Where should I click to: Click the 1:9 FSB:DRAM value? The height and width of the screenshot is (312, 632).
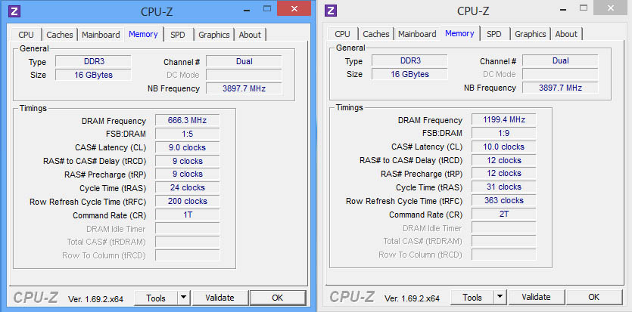pyautogui.click(x=504, y=133)
